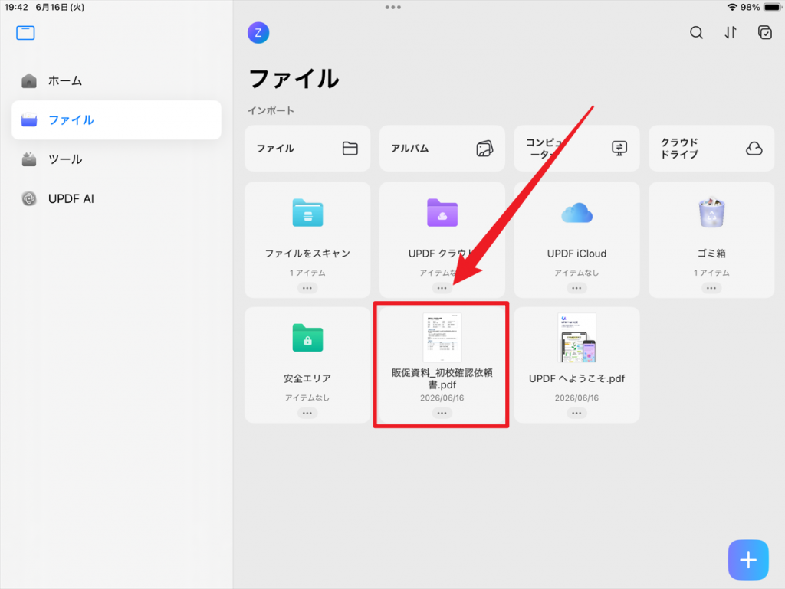Open the search magnifier icon
This screenshot has height=589, width=785.
(696, 33)
